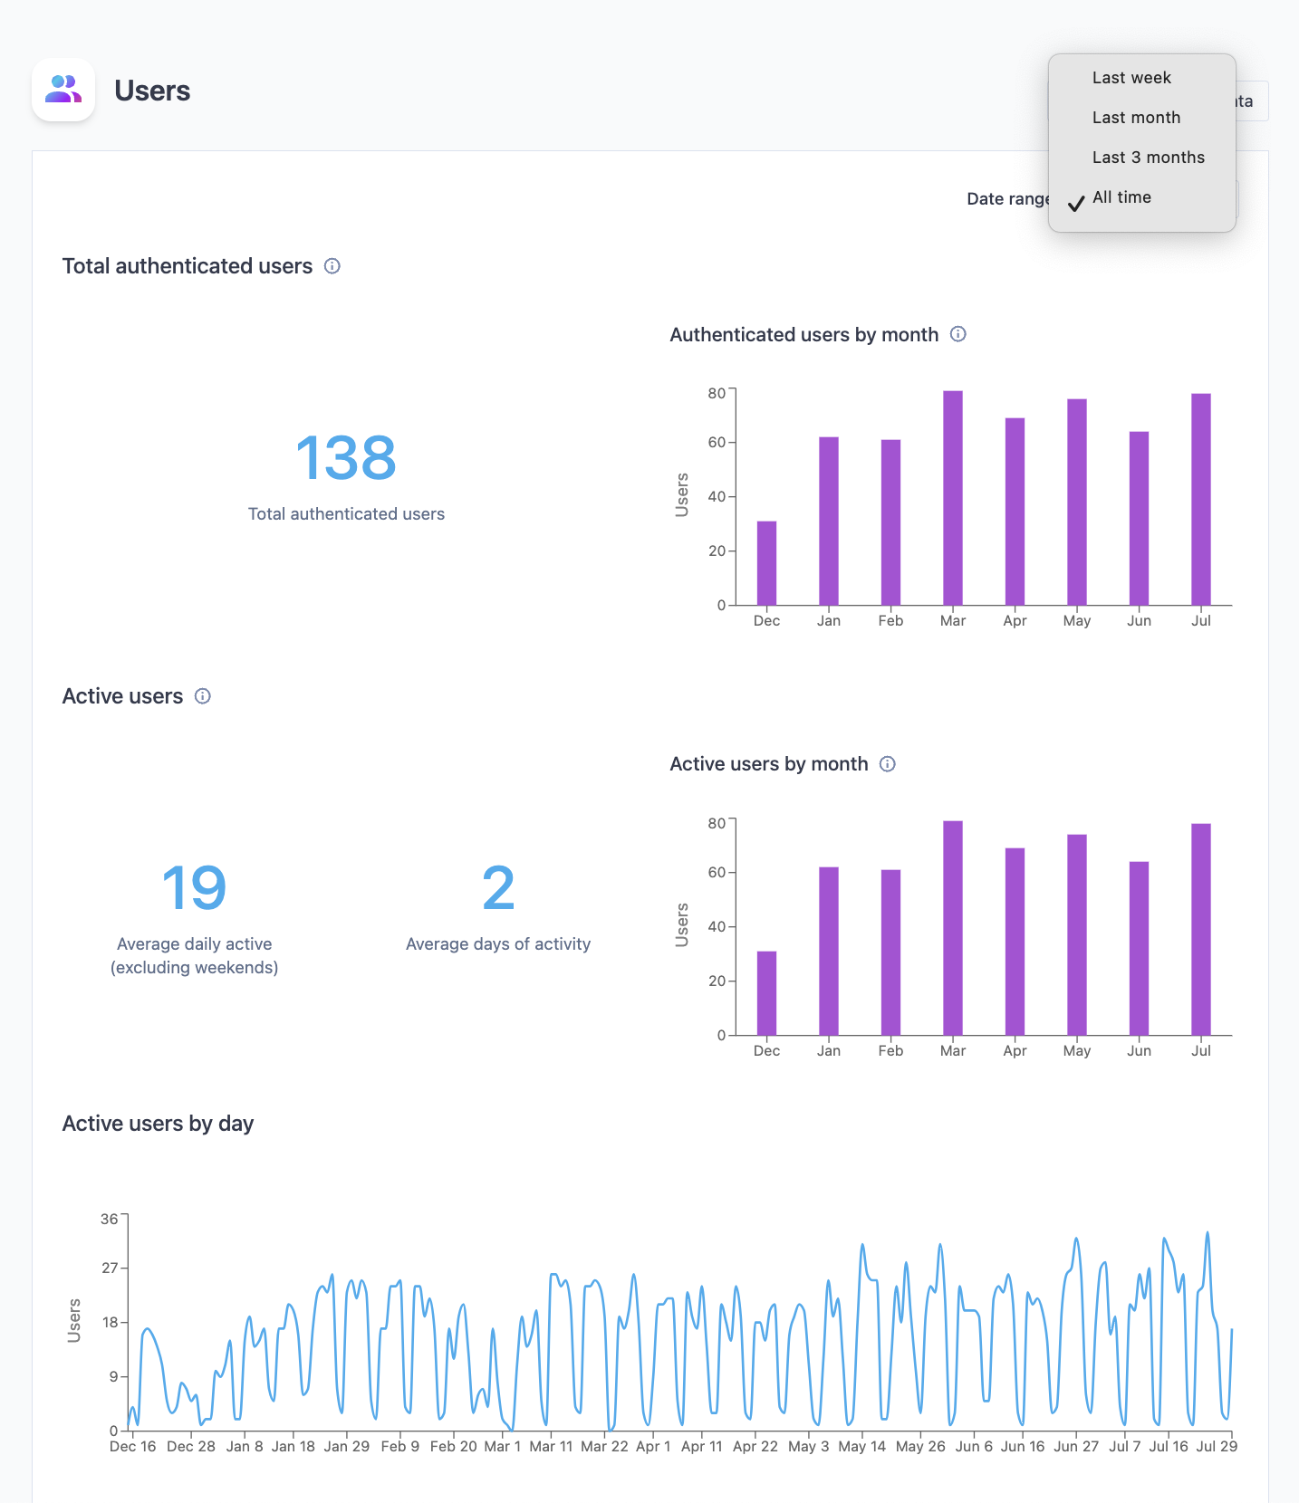Click the Users page heading
Viewport: 1299px width, 1503px height.
pyautogui.click(x=152, y=91)
